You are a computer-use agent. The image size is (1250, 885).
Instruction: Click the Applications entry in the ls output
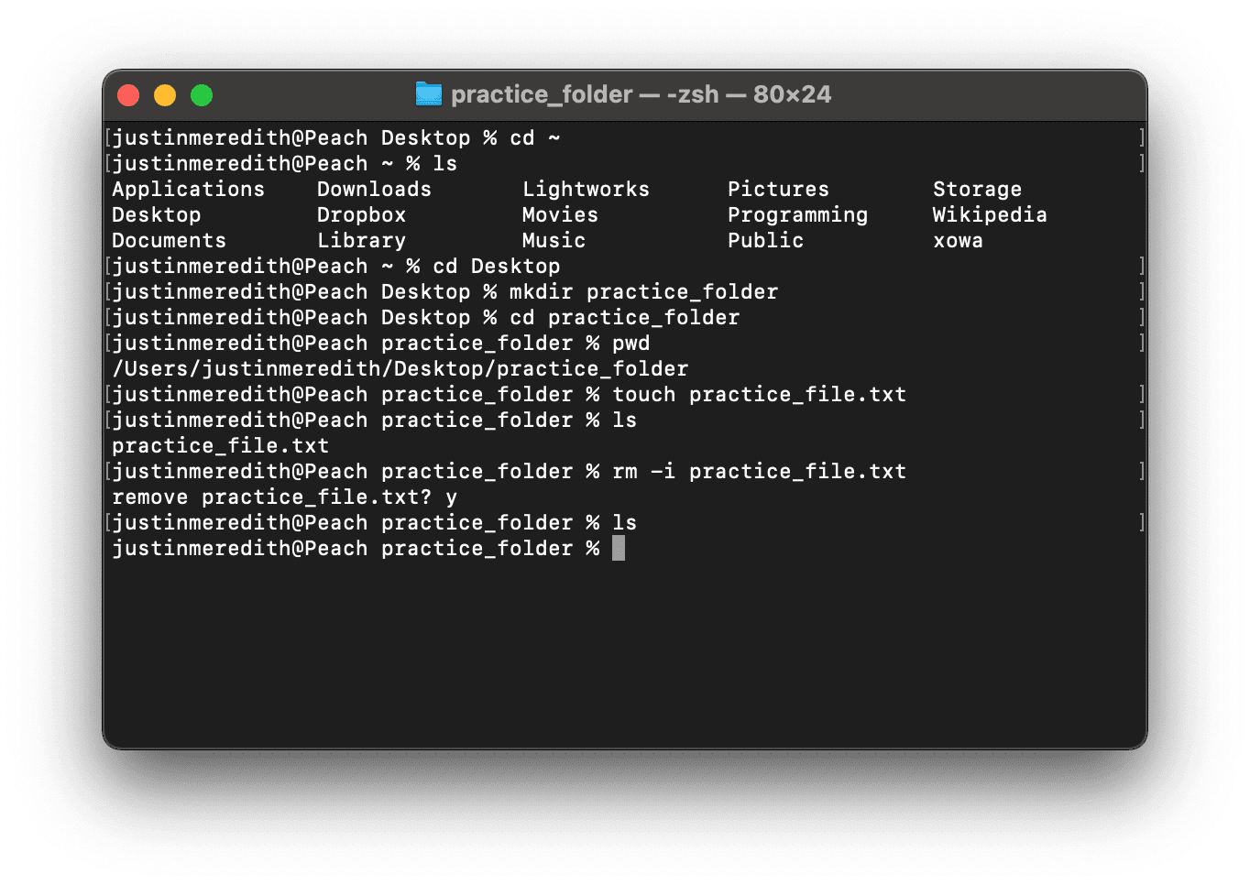(188, 189)
